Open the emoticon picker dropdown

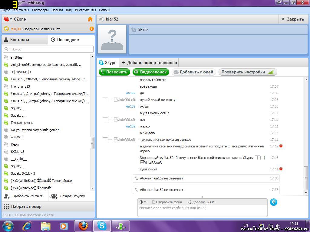143,202
